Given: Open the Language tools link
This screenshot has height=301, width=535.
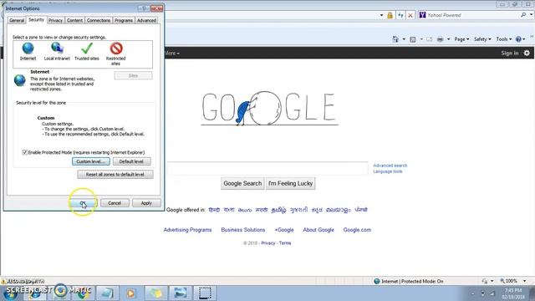Looking at the screenshot, I should pyautogui.click(x=388, y=171).
